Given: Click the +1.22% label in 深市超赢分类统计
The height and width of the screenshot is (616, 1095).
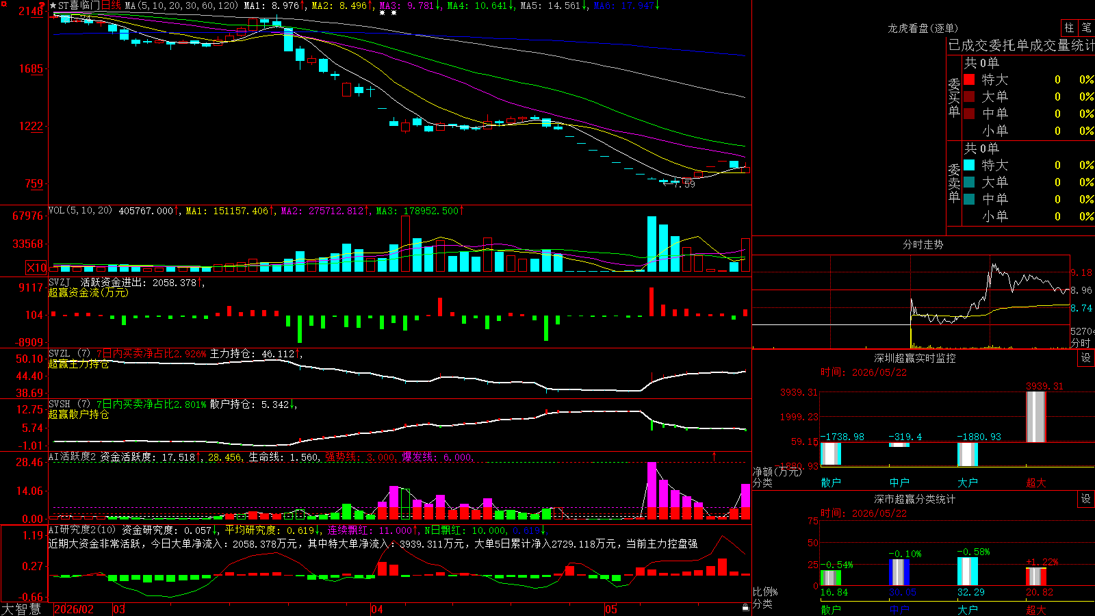Looking at the screenshot, I should [1042, 562].
